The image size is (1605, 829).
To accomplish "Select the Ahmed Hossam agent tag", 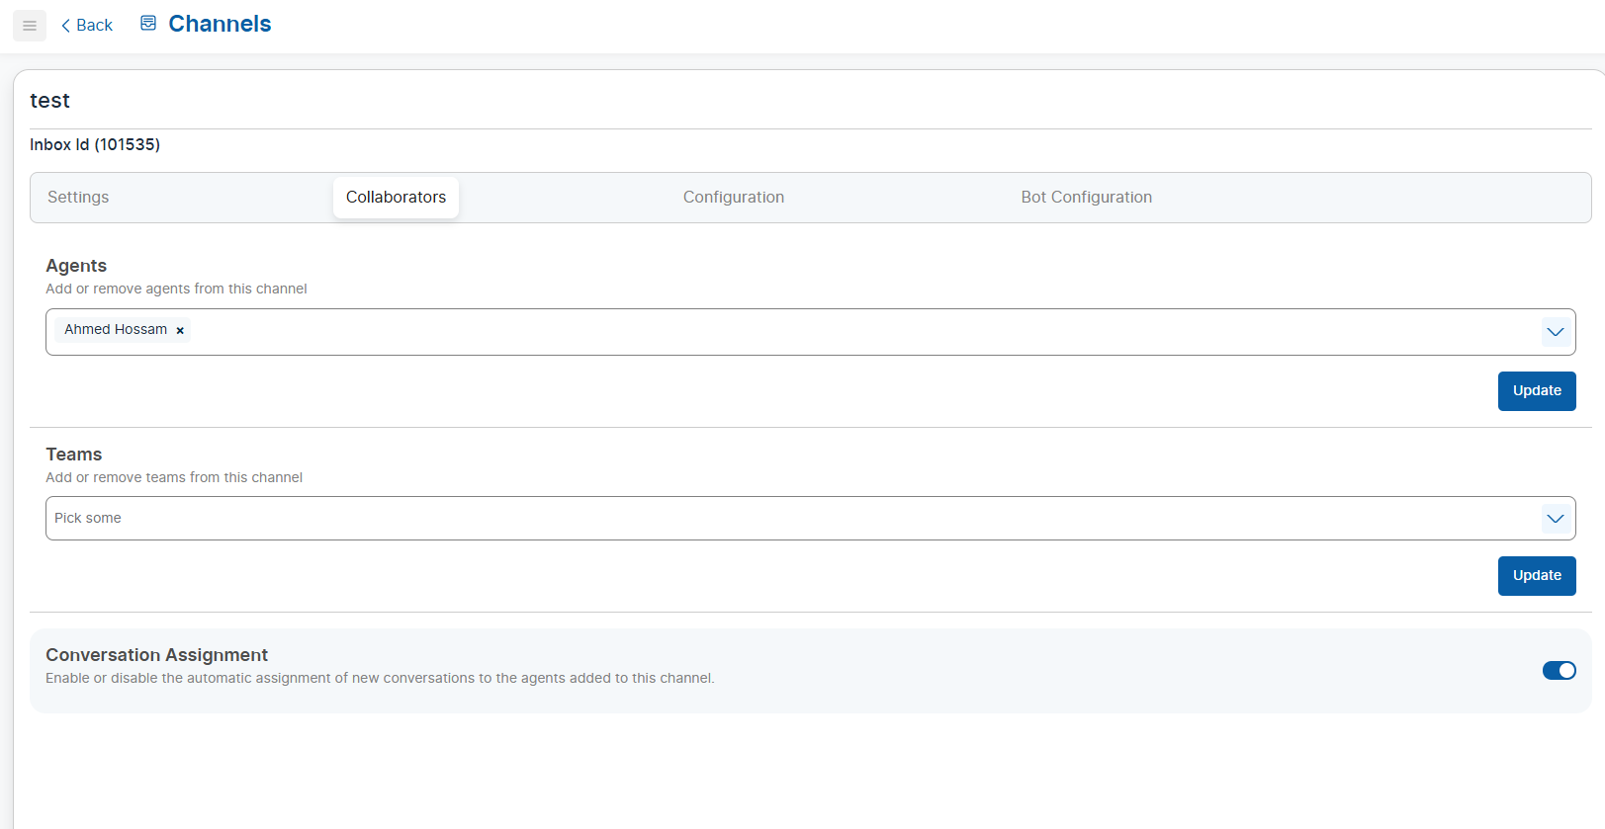I will (116, 330).
